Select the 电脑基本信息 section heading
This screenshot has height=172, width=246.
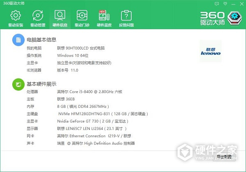(41, 40)
